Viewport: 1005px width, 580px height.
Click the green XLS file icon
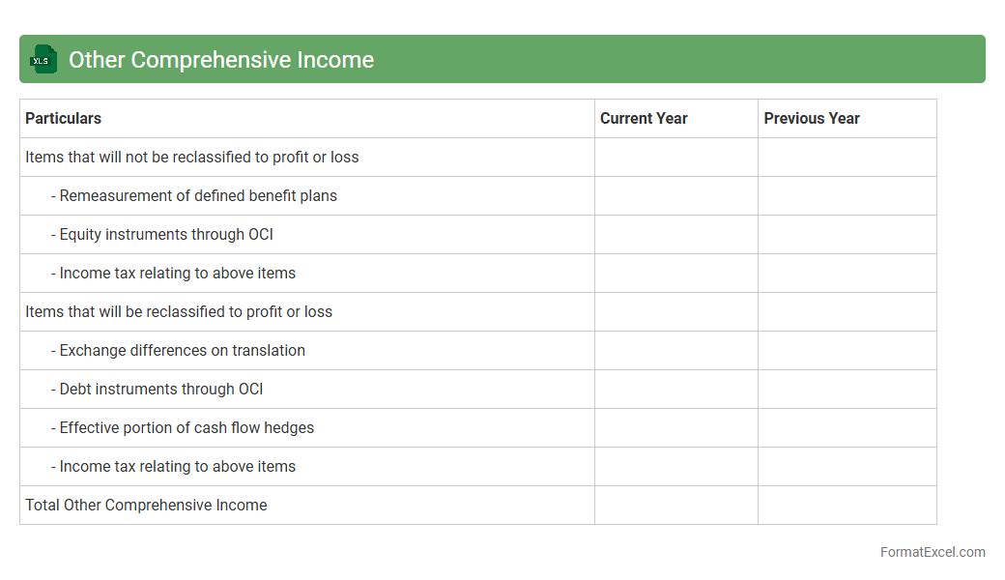click(x=43, y=60)
